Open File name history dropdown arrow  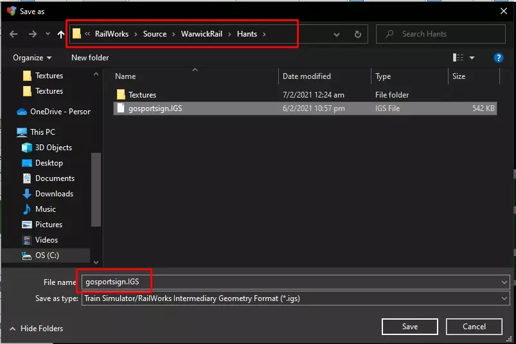pyautogui.click(x=504, y=282)
